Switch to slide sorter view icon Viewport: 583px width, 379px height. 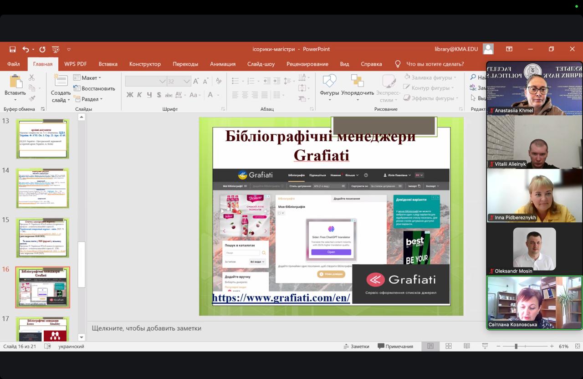coord(449,346)
